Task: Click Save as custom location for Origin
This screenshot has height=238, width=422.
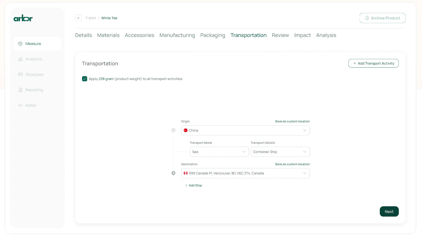Action: click(292, 121)
